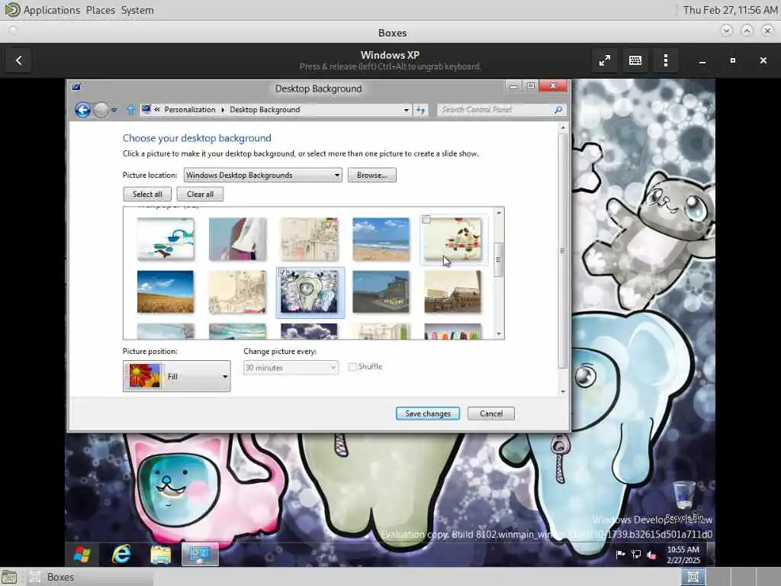The height and width of the screenshot is (586, 781).
Task: Open the recent pages arrow beside forward
Action: point(114,110)
